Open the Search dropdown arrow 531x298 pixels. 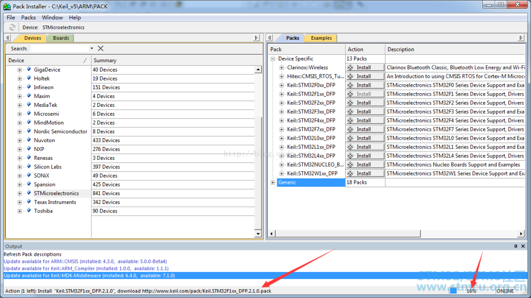[91, 48]
